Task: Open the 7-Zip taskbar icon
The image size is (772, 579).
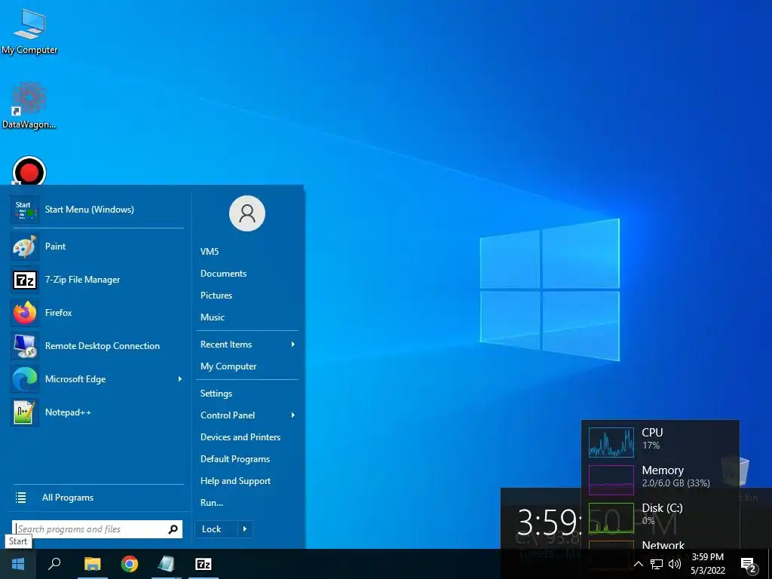Action: point(204,564)
